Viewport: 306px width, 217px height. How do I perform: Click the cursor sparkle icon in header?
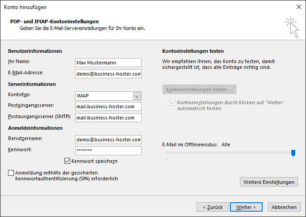(x=292, y=27)
